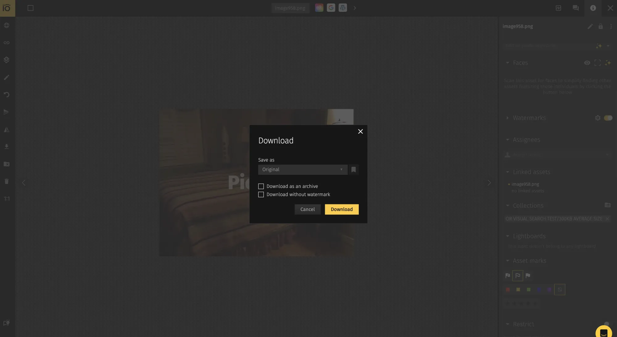Screen dimensions: 617x337
Task: Choose the red color label
Action: [508, 290]
